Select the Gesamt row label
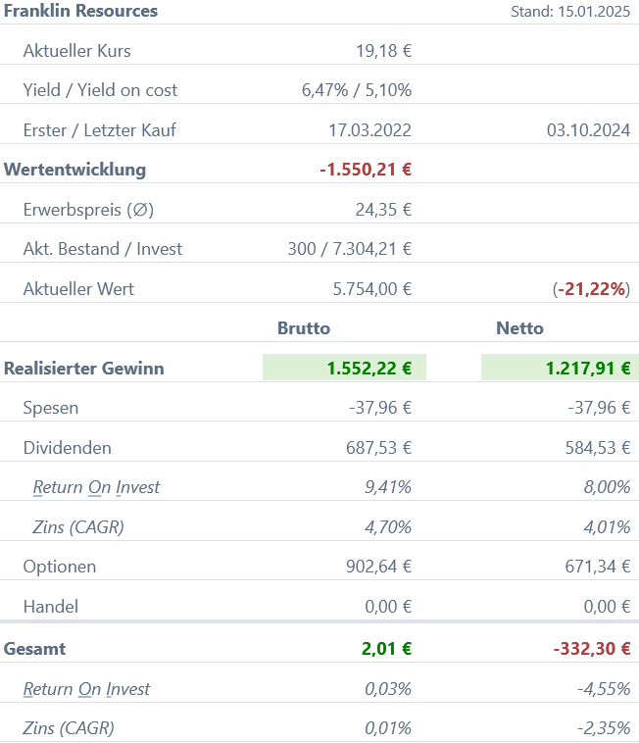Image resolution: width=639 pixels, height=743 pixels. 34,649
